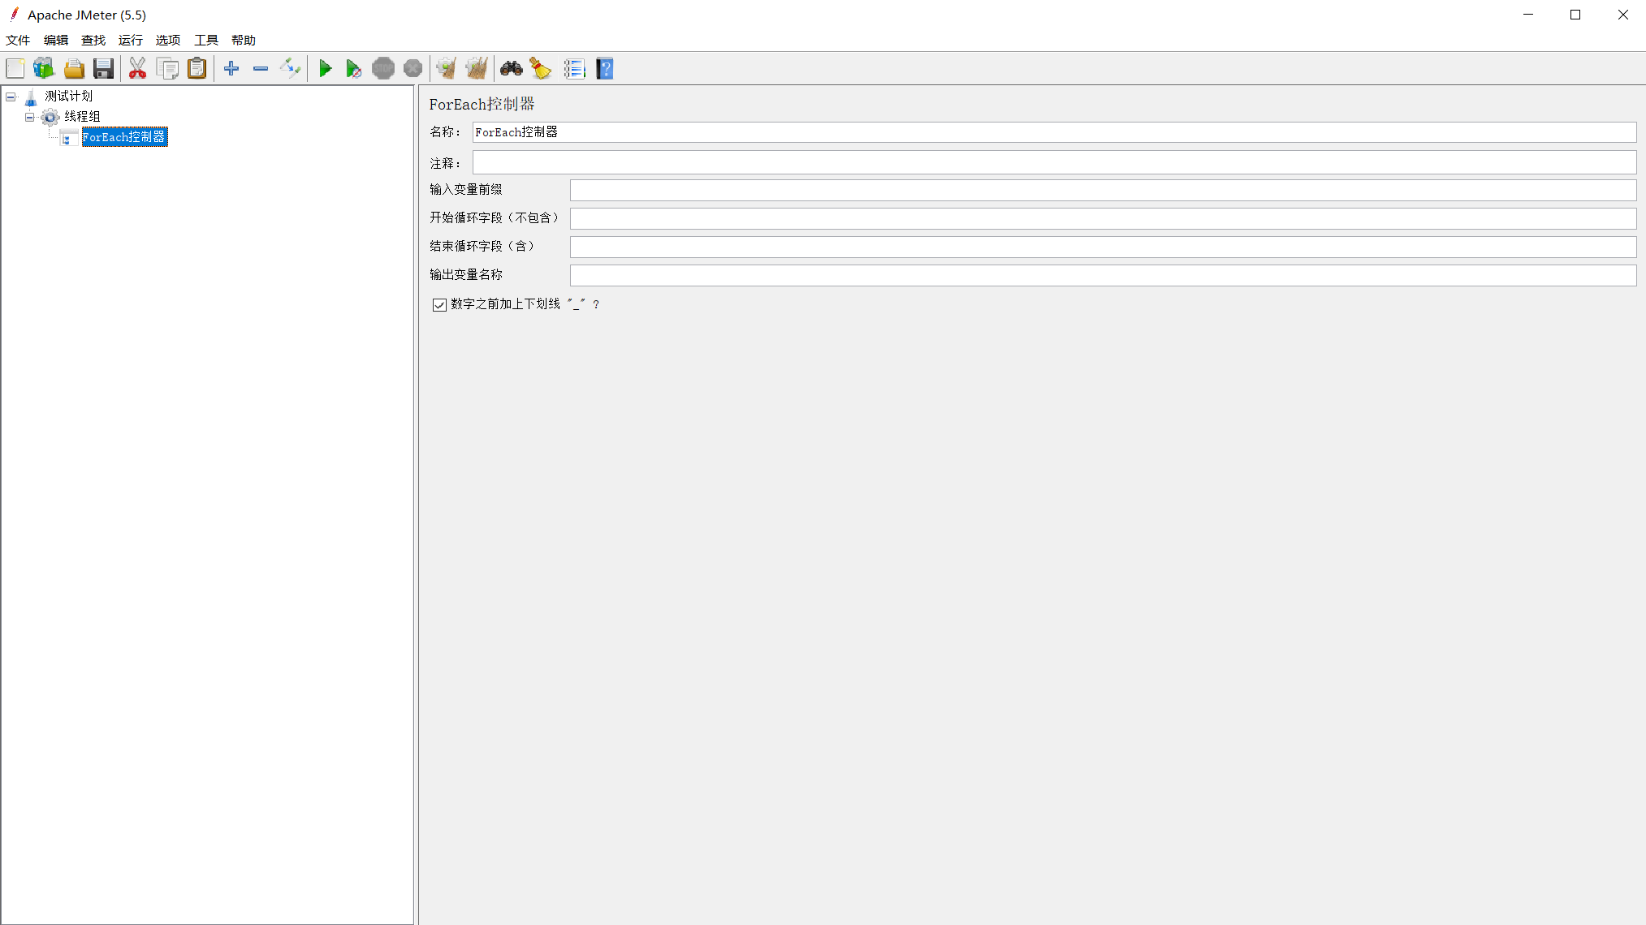Copy the selected element icon
The width and height of the screenshot is (1646, 925).
pyautogui.click(x=167, y=69)
